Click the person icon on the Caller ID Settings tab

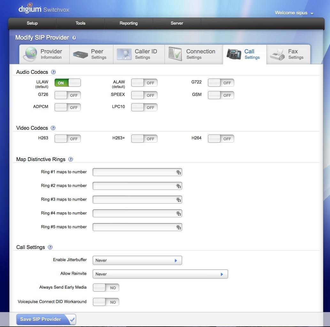click(124, 54)
